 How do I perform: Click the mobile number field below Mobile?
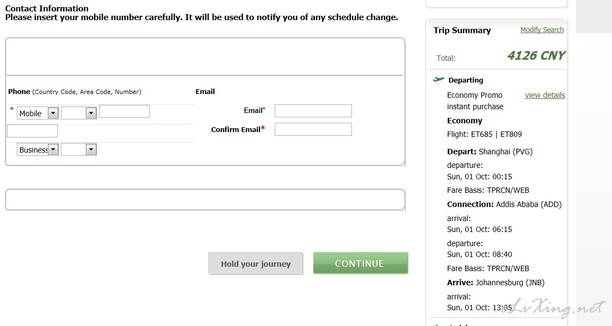click(33, 131)
